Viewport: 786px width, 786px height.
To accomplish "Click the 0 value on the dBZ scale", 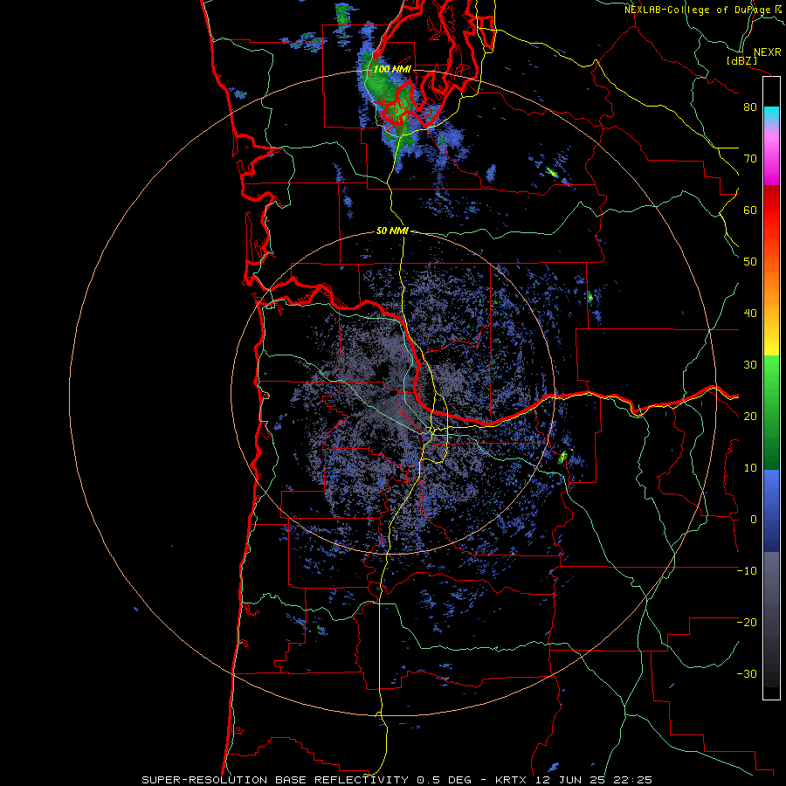I will click(754, 520).
